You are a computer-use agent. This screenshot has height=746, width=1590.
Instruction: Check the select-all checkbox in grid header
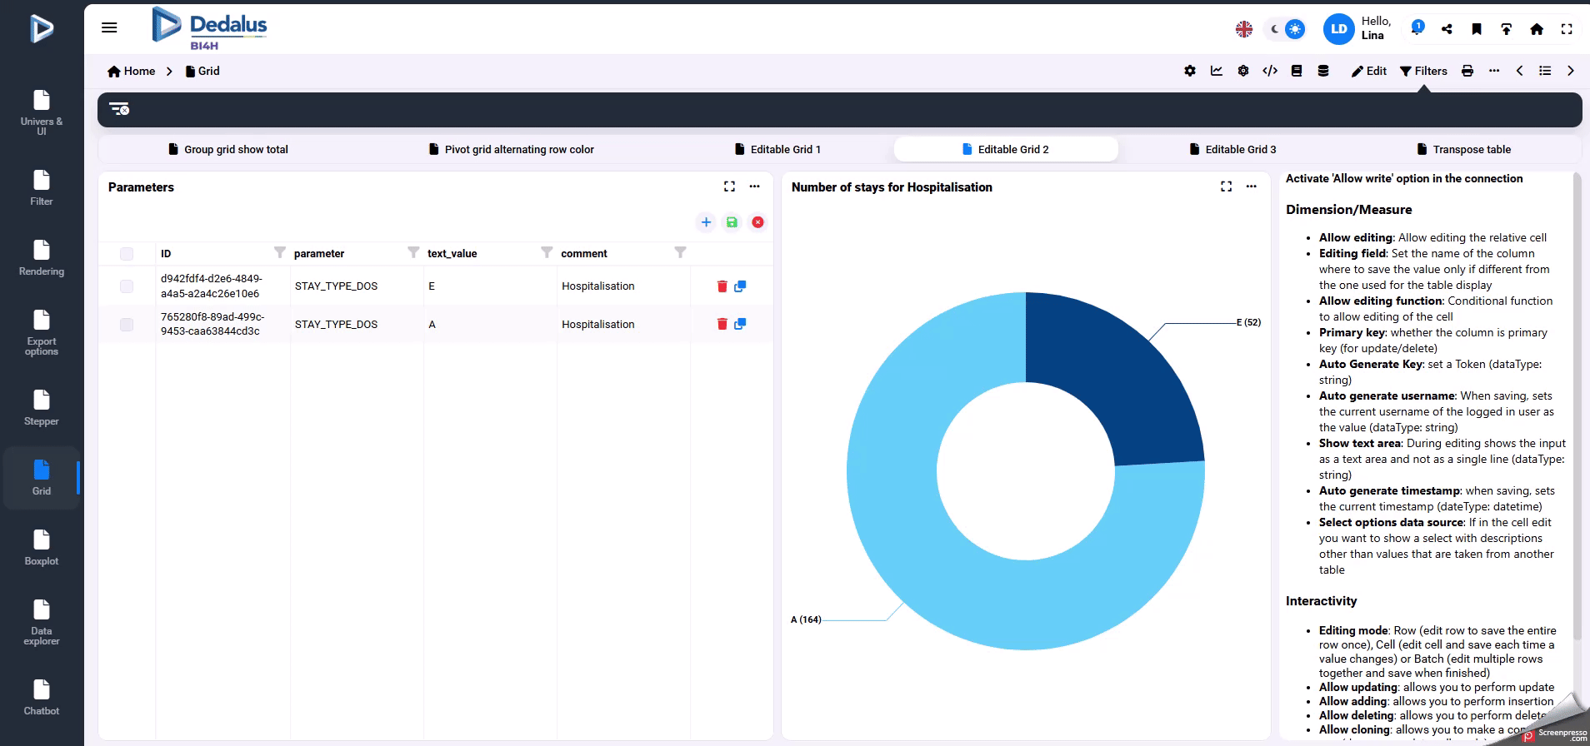tap(127, 254)
